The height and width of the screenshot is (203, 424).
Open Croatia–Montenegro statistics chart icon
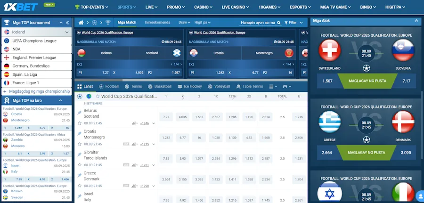[134, 144]
